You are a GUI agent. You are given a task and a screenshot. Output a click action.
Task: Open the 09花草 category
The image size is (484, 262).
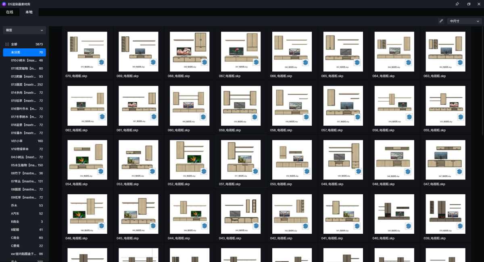pyautogui.click(x=24, y=198)
